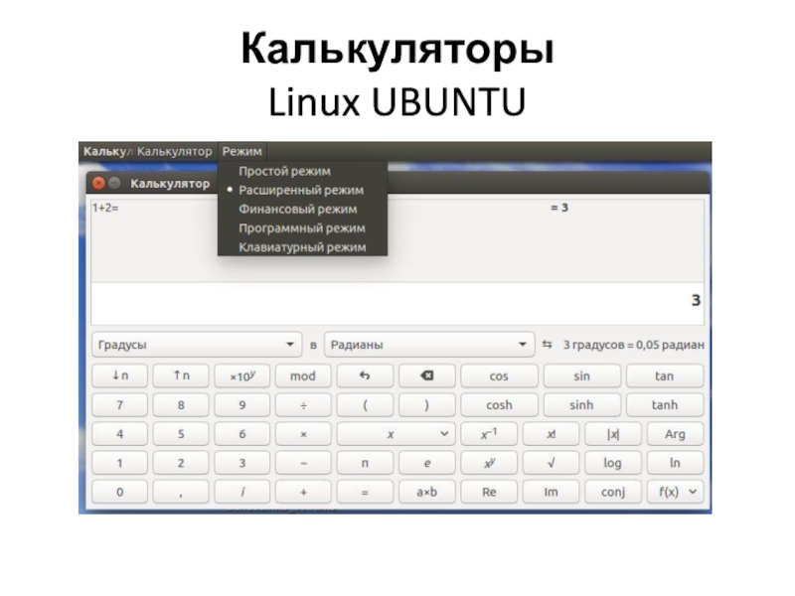The image size is (795, 596).
Task: Click the close parenthesis button
Action: 427,405
